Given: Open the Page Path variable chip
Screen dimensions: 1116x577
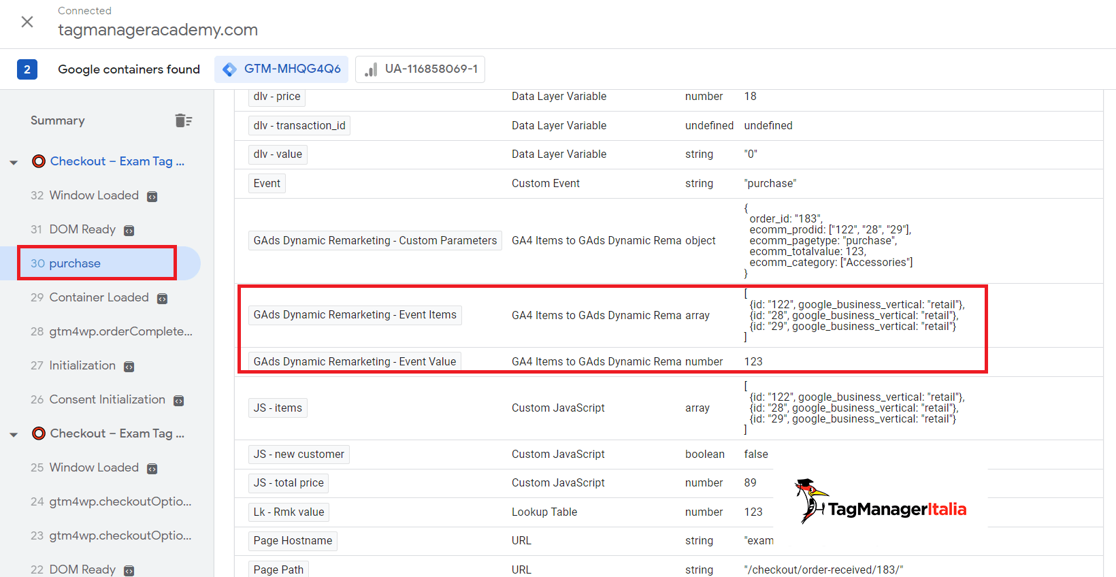Looking at the screenshot, I should tap(278, 569).
